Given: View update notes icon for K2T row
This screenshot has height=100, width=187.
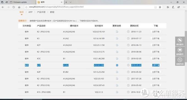Looking at the screenshot, I should 117,45.
